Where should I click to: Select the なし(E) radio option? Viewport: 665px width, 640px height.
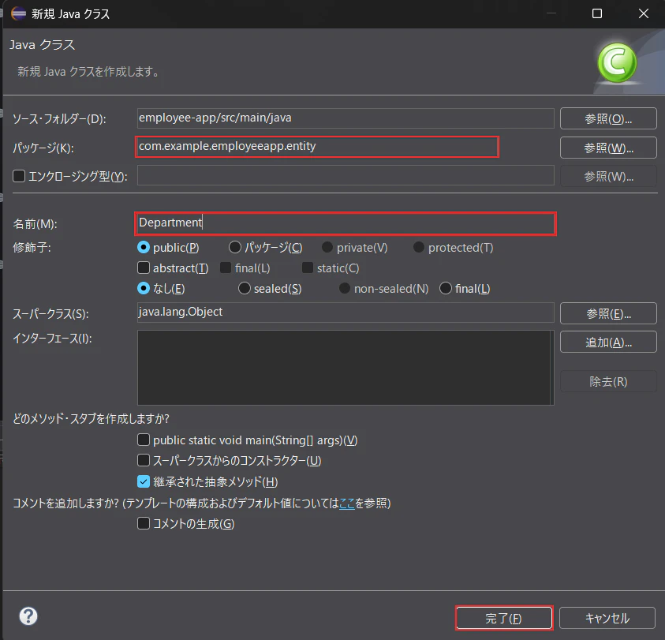(x=144, y=288)
